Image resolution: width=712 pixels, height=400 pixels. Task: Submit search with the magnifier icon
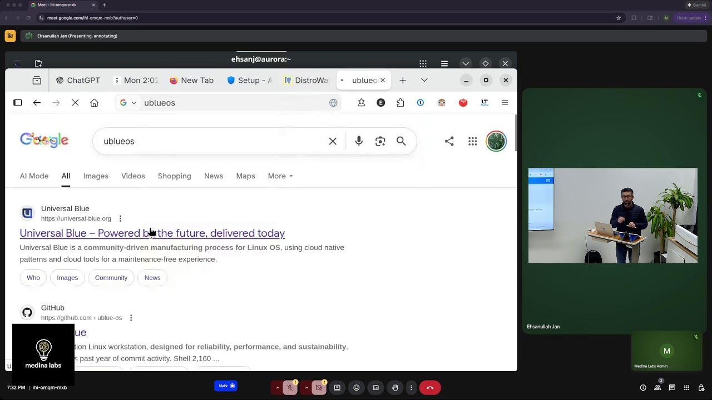click(401, 141)
